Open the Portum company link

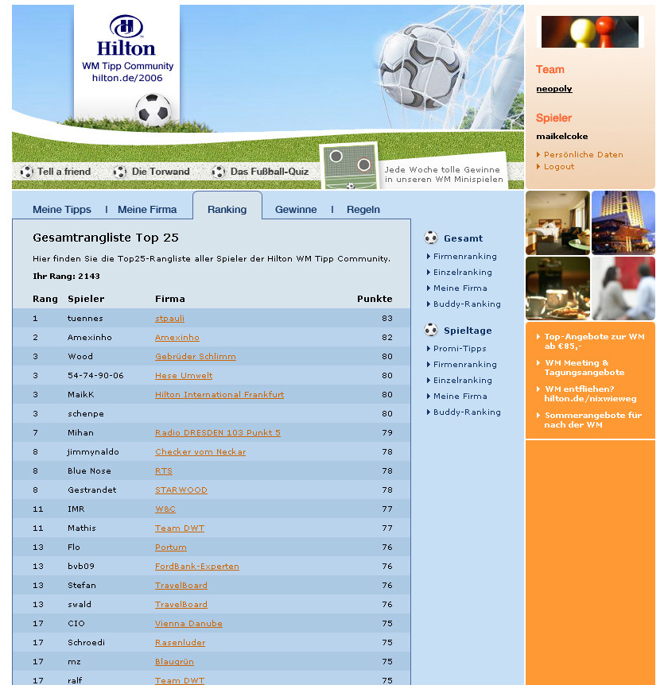click(x=171, y=548)
